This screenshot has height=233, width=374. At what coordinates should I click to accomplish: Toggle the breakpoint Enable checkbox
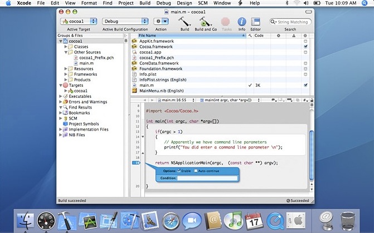[179, 171]
